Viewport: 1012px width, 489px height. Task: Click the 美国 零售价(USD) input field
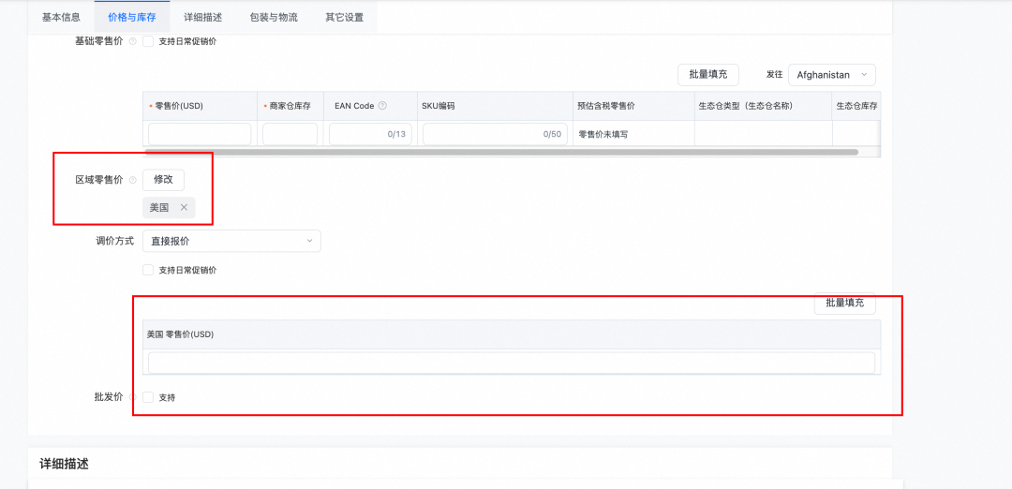[x=511, y=363]
